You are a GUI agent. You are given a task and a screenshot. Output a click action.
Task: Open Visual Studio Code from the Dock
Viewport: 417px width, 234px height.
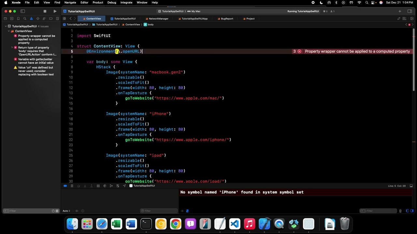235,224
